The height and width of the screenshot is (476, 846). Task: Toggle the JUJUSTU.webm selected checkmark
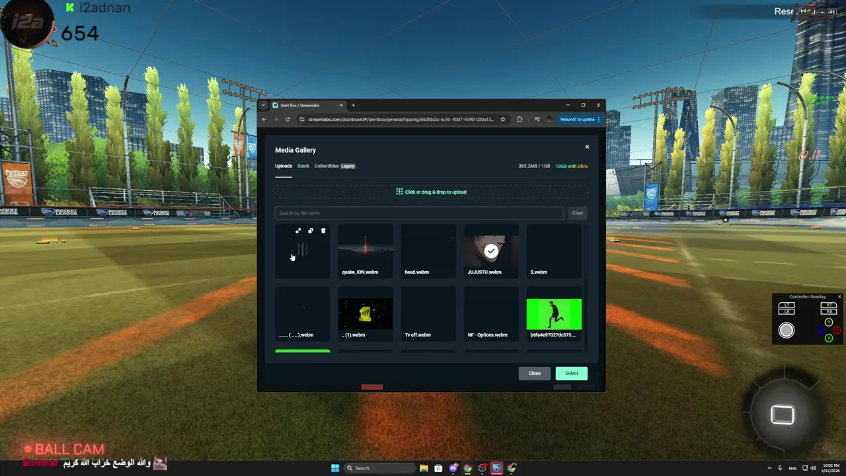tap(490, 251)
